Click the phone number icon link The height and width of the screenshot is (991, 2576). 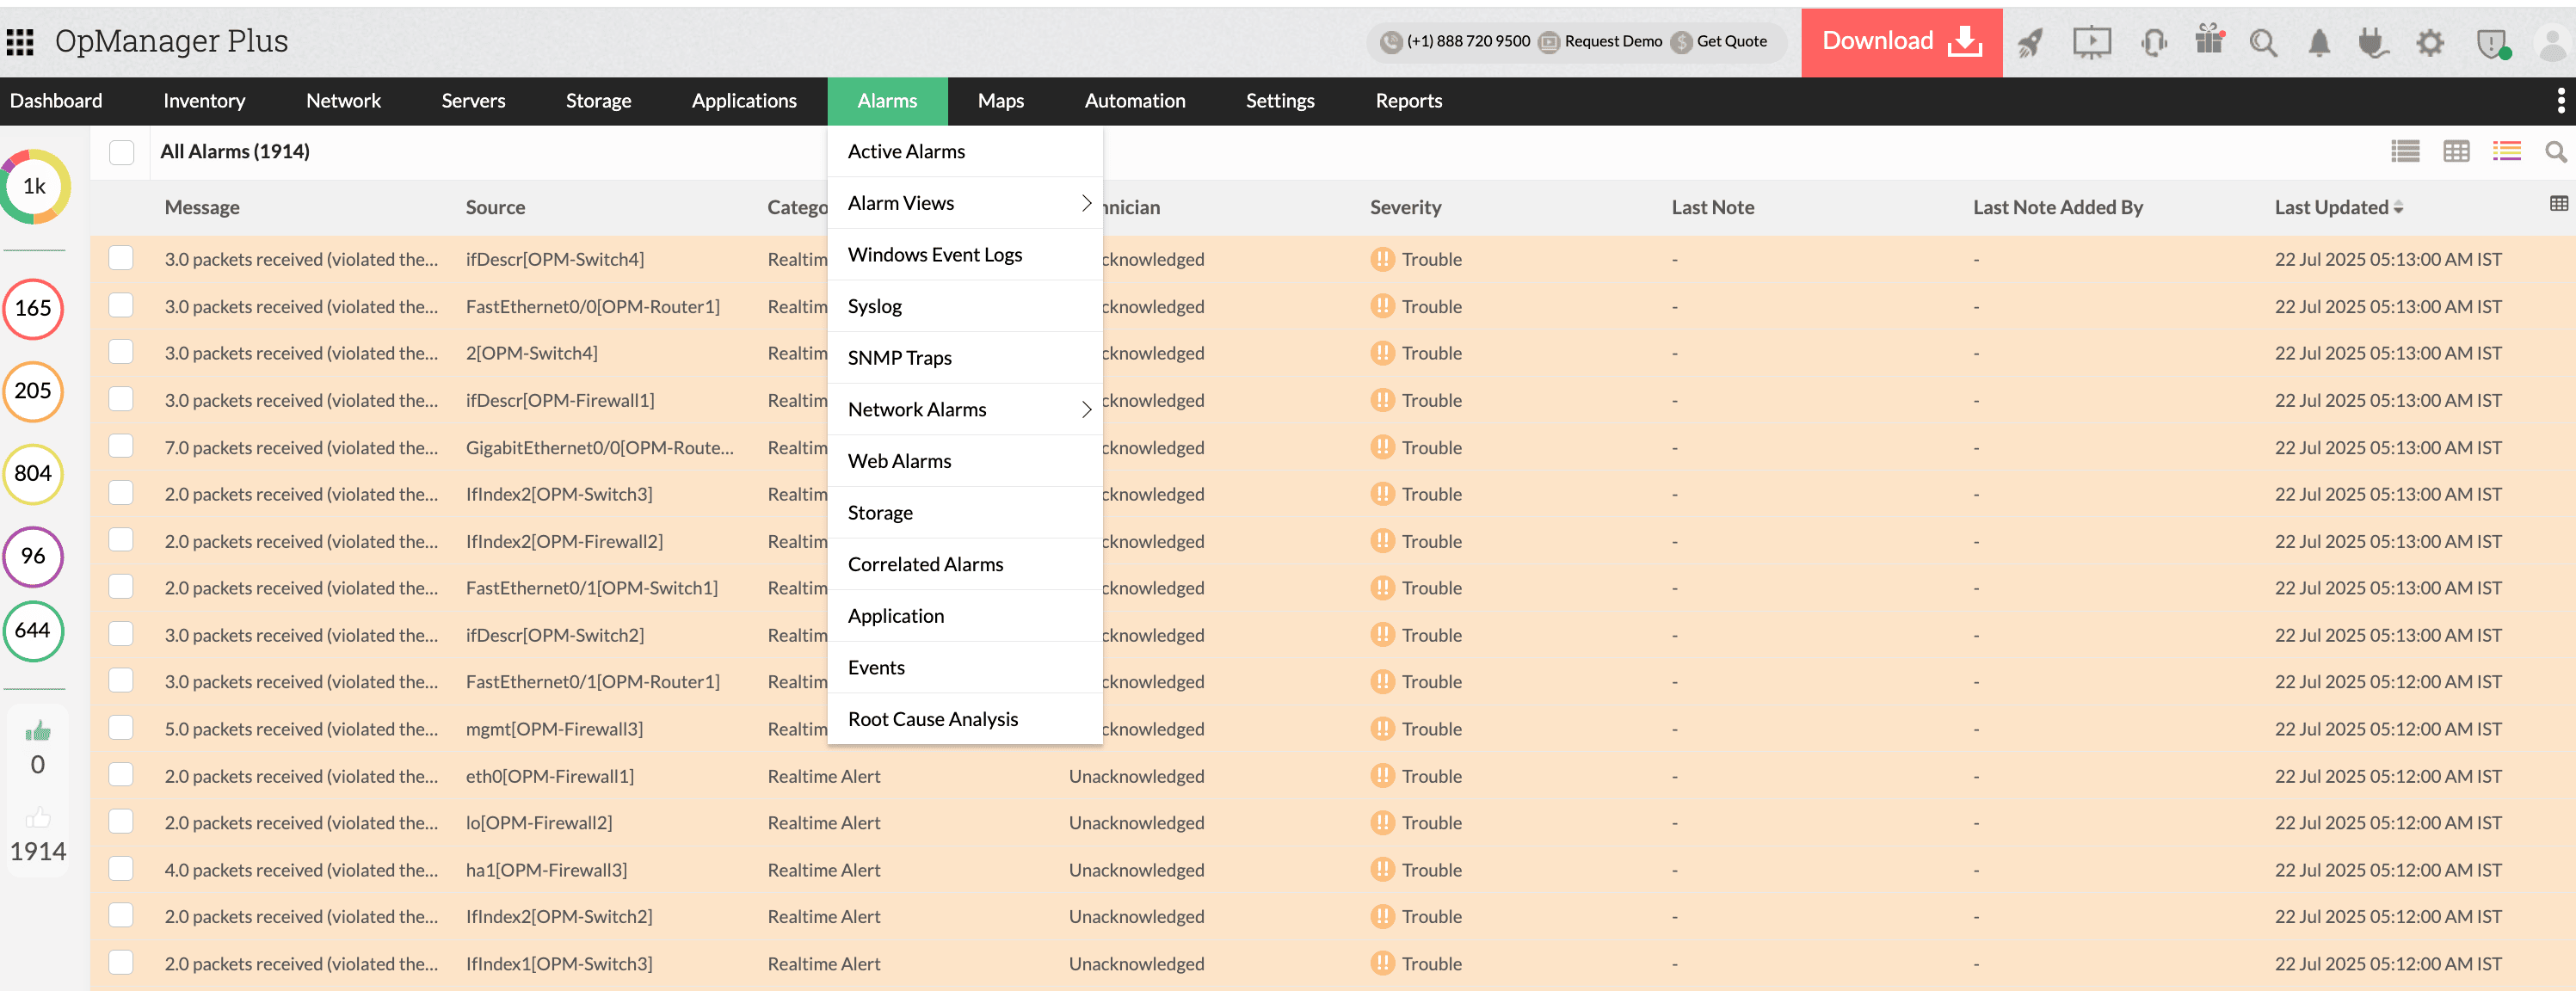[x=1390, y=41]
